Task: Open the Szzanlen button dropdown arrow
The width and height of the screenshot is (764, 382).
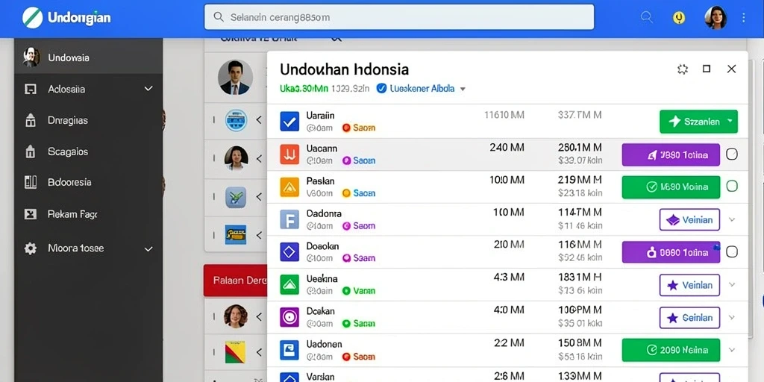Action: (x=730, y=121)
